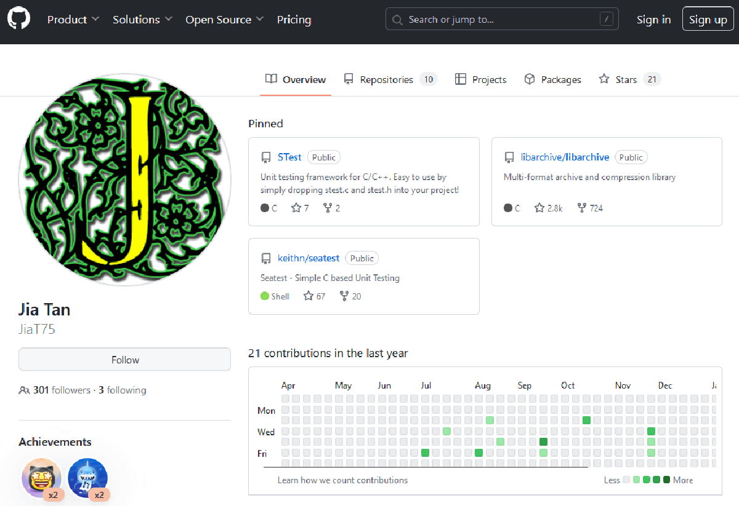739x506 pixels.
Task: Click the GitHub Octocat logo
Action: tap(18, 19)
